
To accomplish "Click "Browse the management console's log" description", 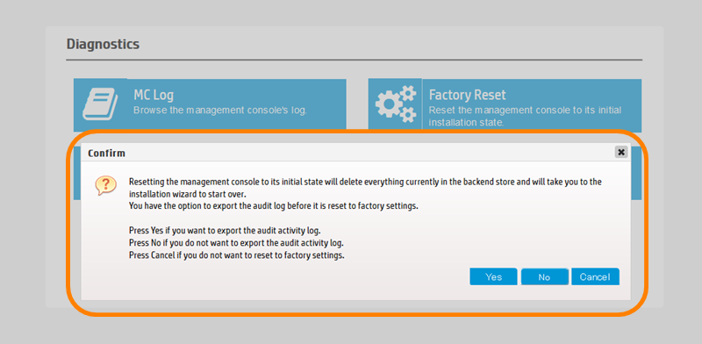I will pyautogui.click(x=220, y=111).
